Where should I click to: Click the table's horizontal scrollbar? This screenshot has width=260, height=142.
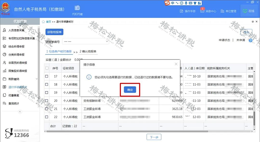click(x=127, y=131)
